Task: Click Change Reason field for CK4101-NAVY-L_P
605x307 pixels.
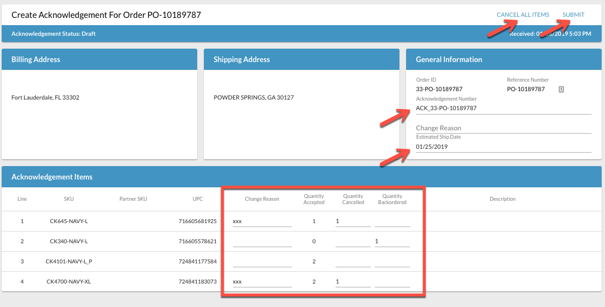Action: coord(262,262)
